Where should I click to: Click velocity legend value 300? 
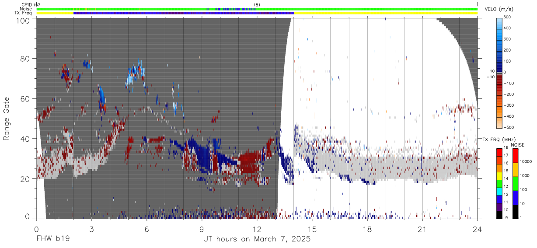pos(508,39)
